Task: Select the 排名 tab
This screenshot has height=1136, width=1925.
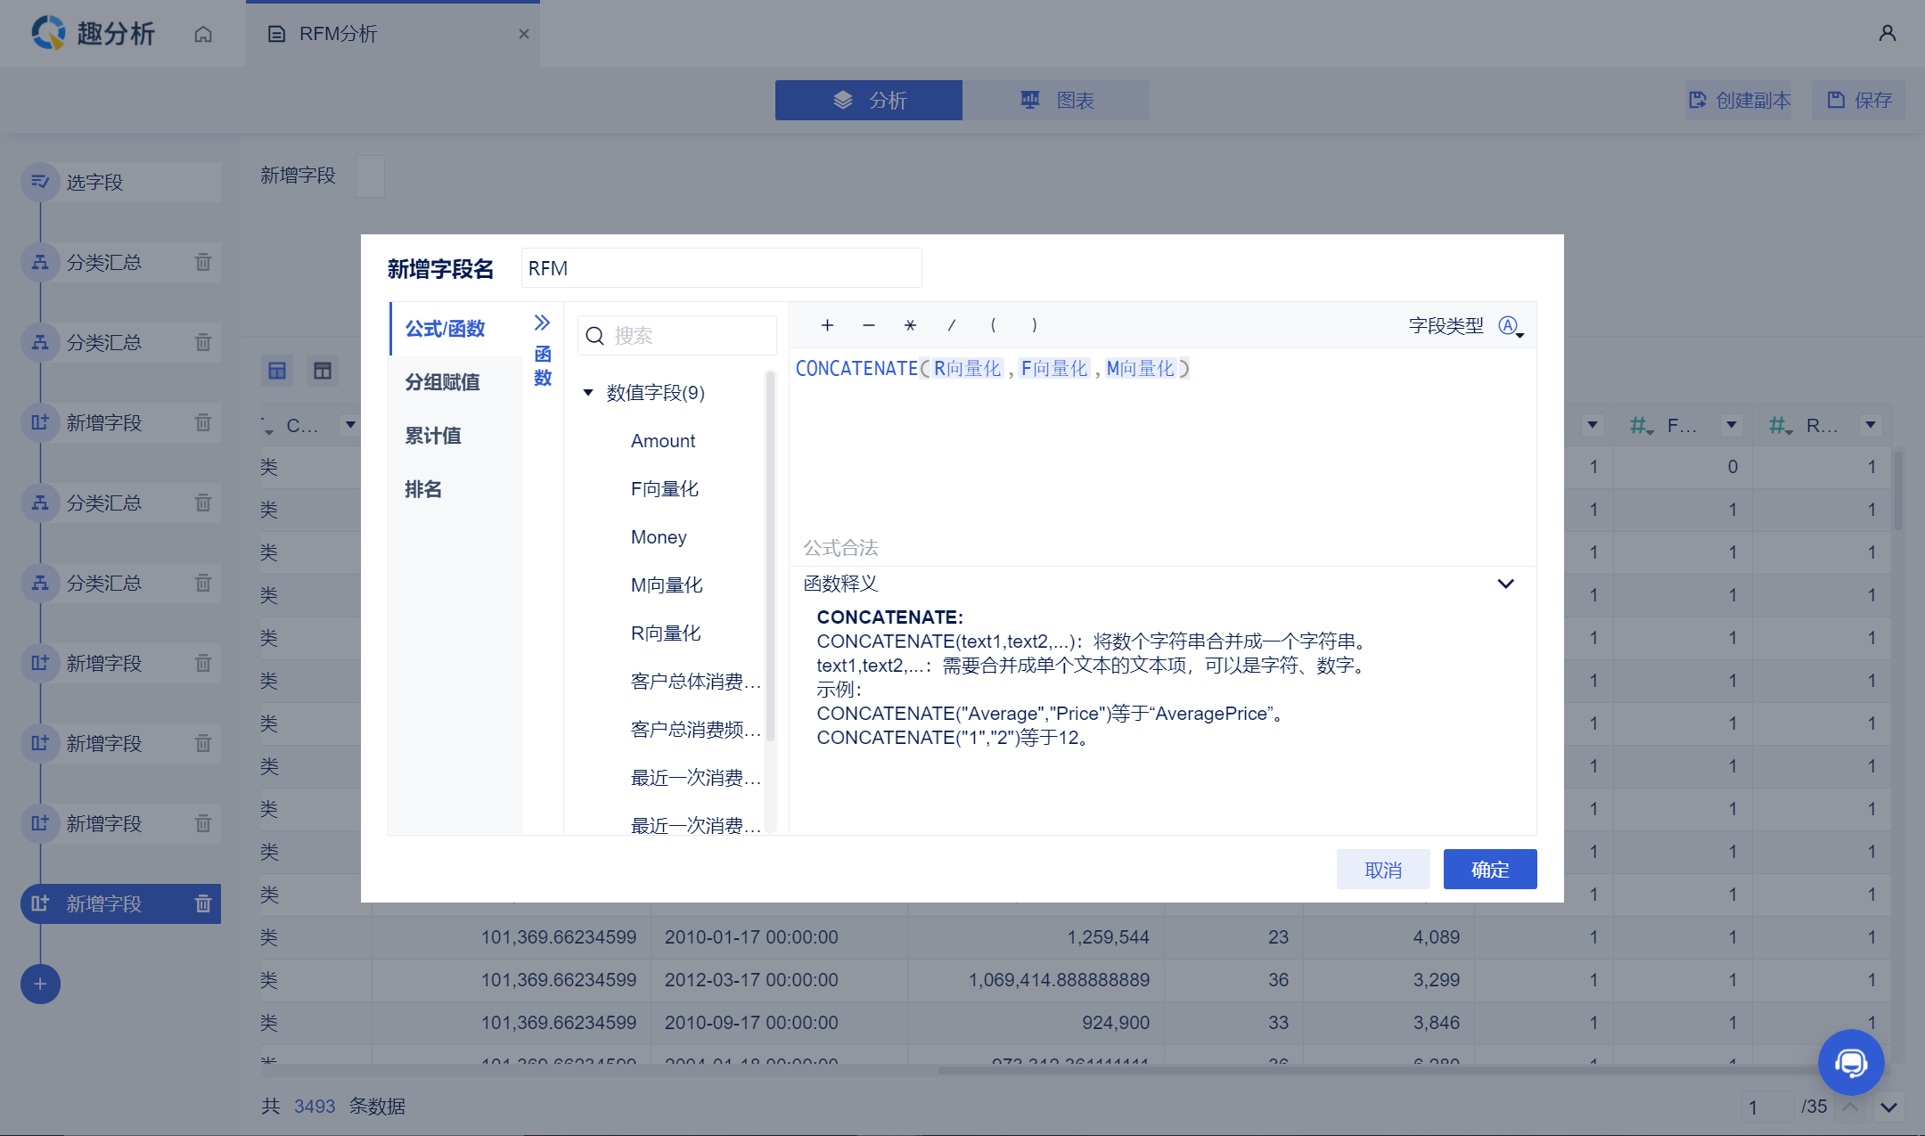Action: tap(423, 489)
